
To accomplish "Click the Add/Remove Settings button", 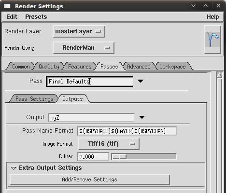I will [90, 179].
